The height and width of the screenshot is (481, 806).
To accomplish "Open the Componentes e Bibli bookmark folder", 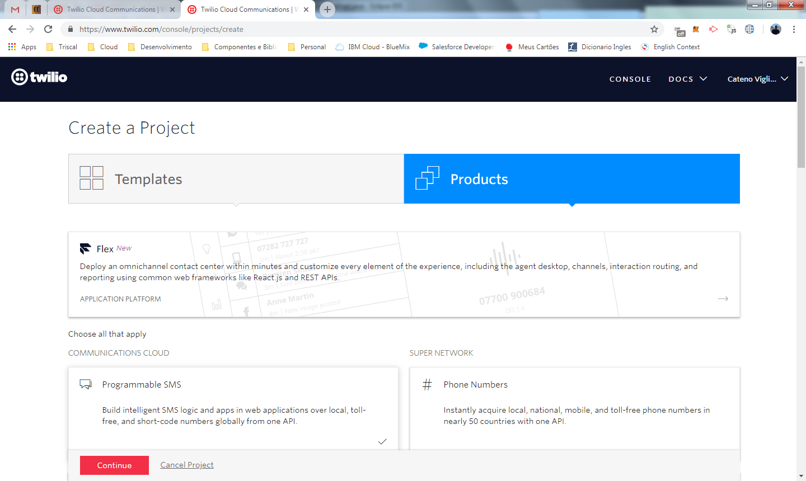I will pos(239,47).
